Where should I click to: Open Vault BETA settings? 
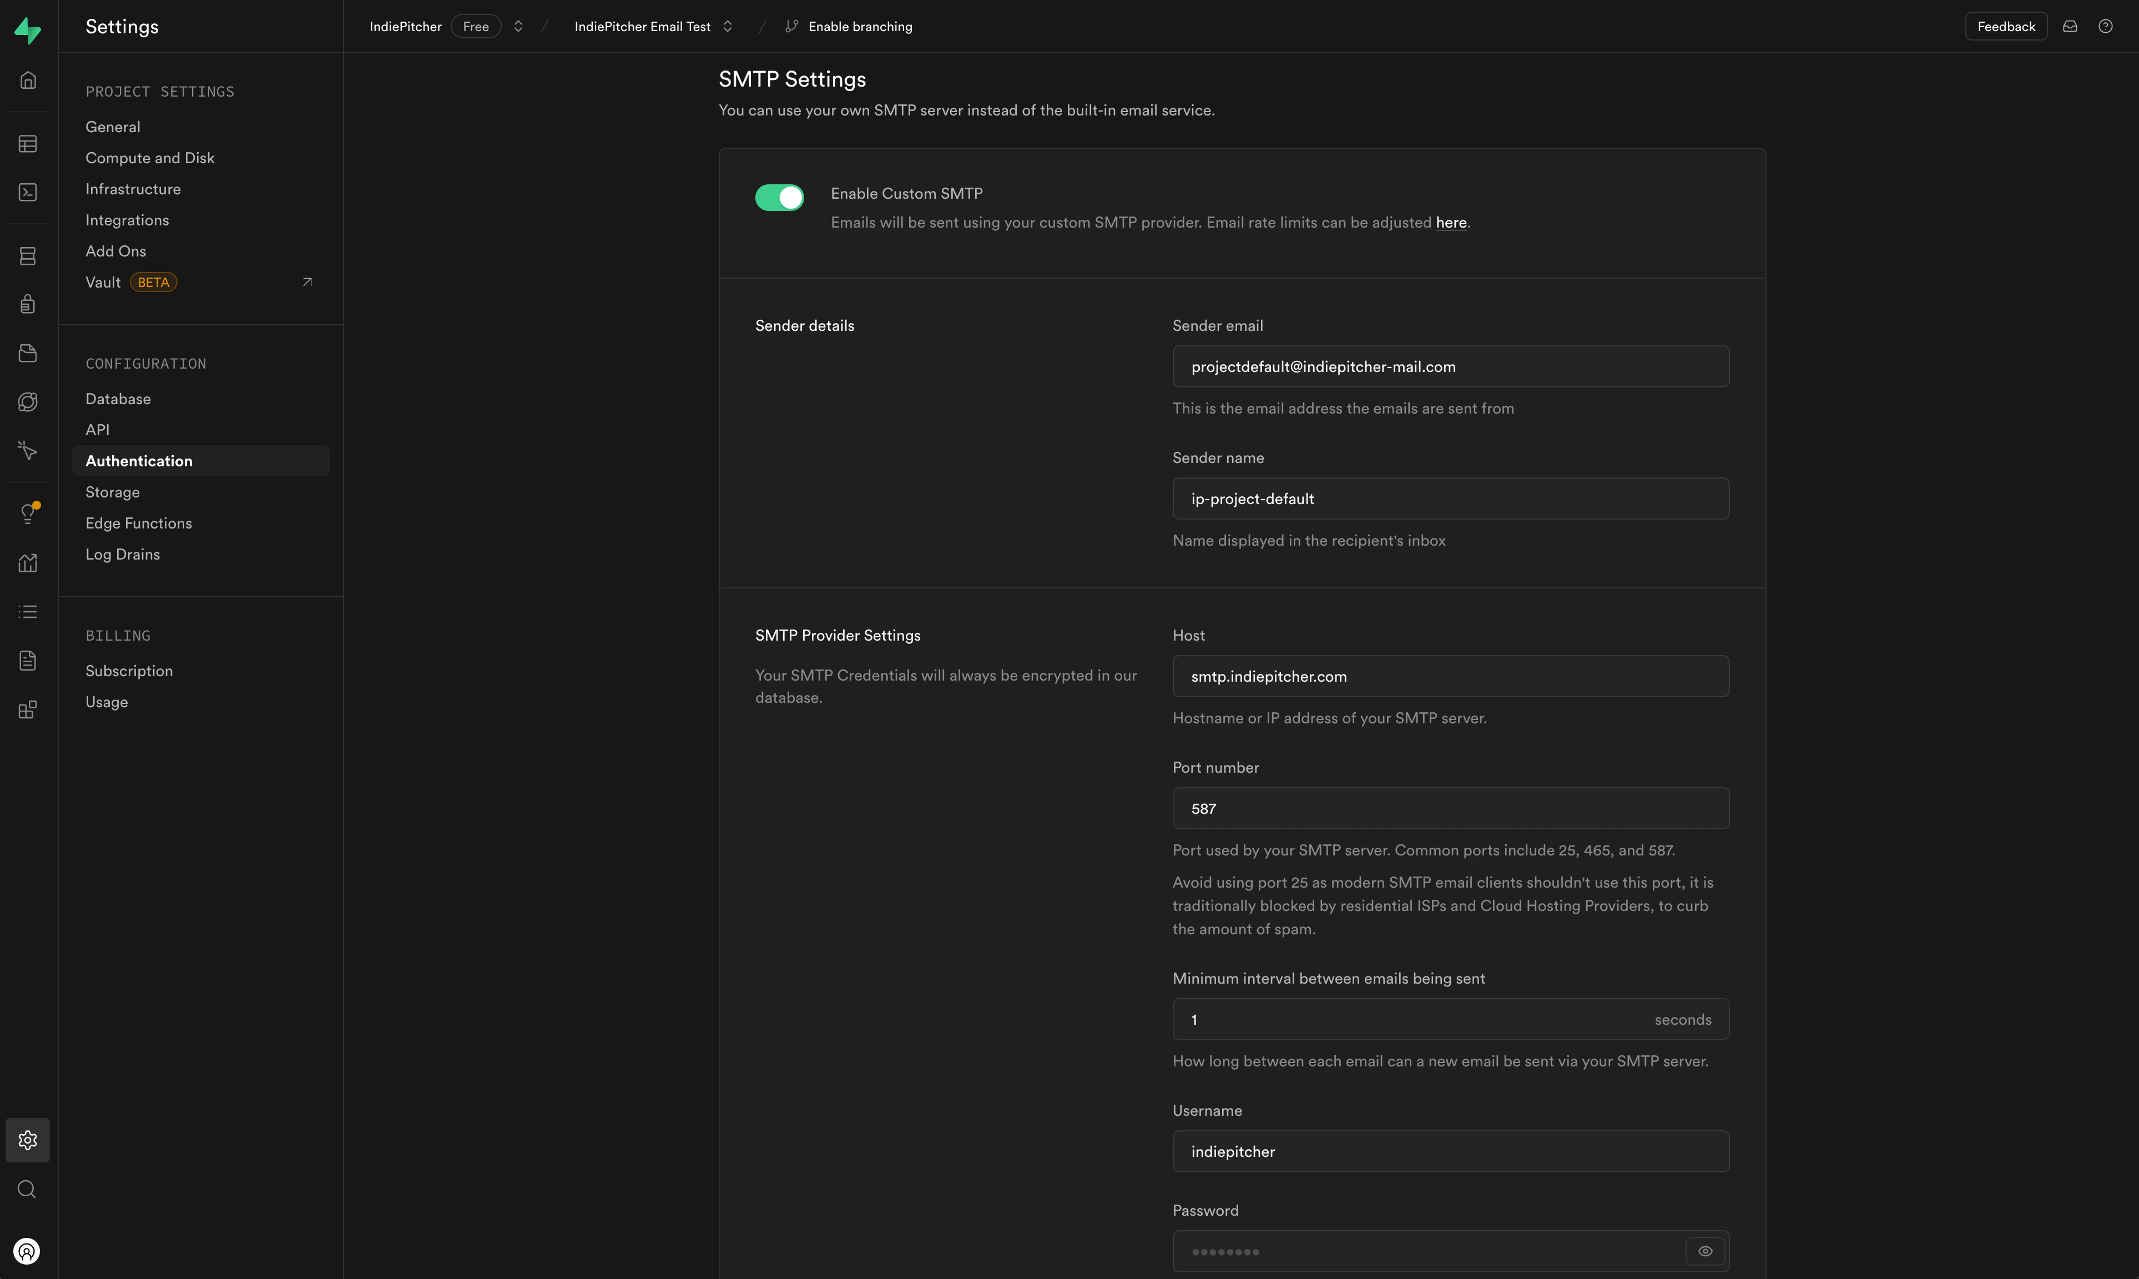coord(131,282)
